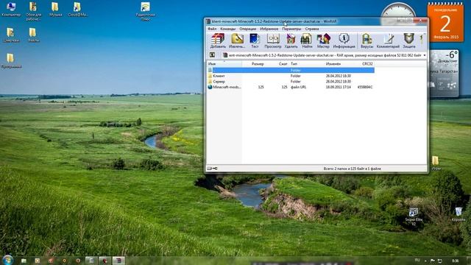Sort by the Сжат column header
Screen dimensions: 471x265
pos(283,64)
